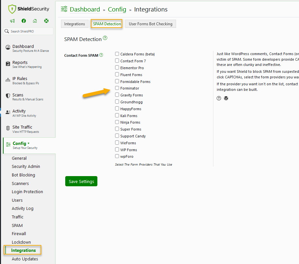This screenshot has height=264, width=299.
Task: Click the Dashboard gauge icon
Action: [x=8, y=47]
